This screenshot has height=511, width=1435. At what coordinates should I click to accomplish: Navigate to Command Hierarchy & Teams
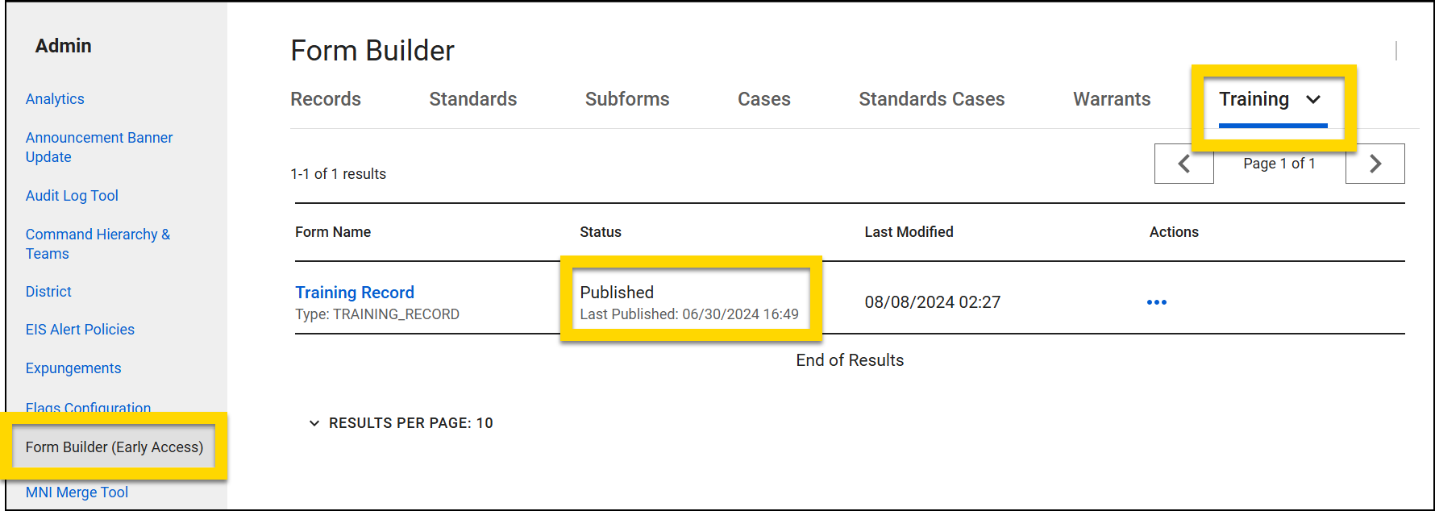(x=98, y=243)
